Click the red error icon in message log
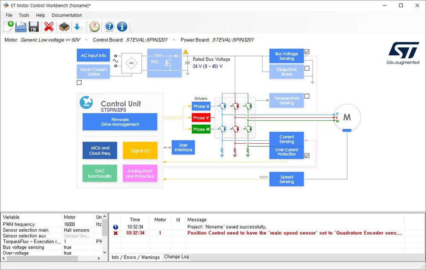 click(x=116, y=233)
